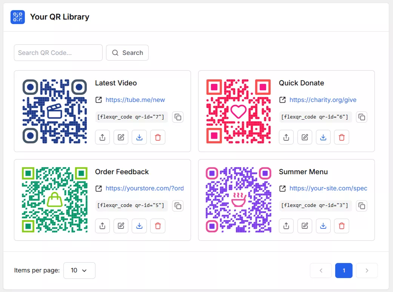Click external link icon for Summer Menu
Image resolution: width=393 pixels, height=292 pixels.
click(x=282, y=189)
